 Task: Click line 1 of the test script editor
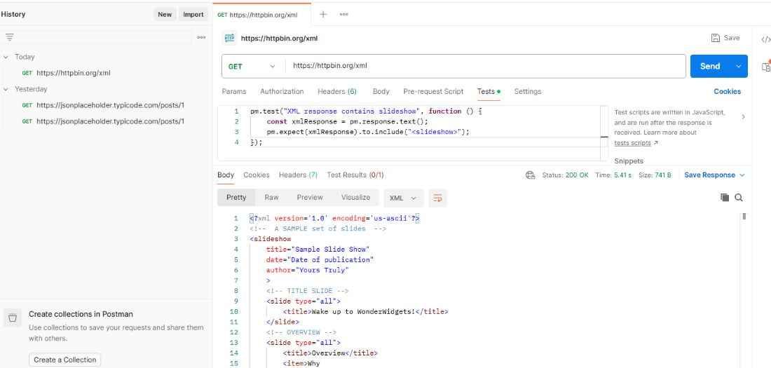click(x=367, y=111)
